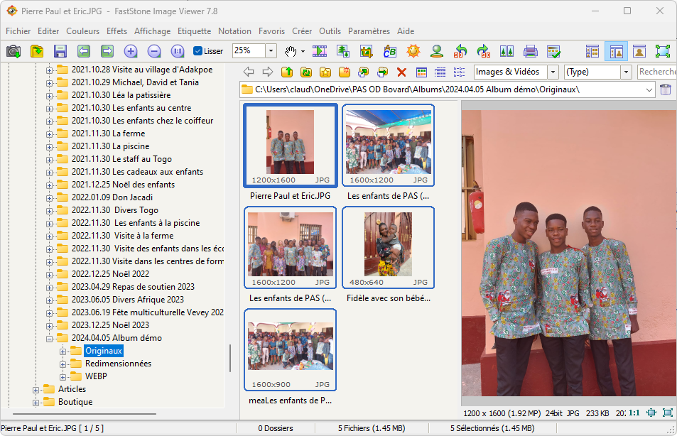Expand the Articles folder in tree
Screen dimensions: 677x436
click(36, 389)
